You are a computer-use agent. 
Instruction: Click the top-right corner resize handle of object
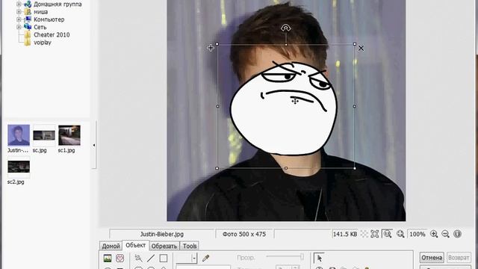click(x=355, y=44)
